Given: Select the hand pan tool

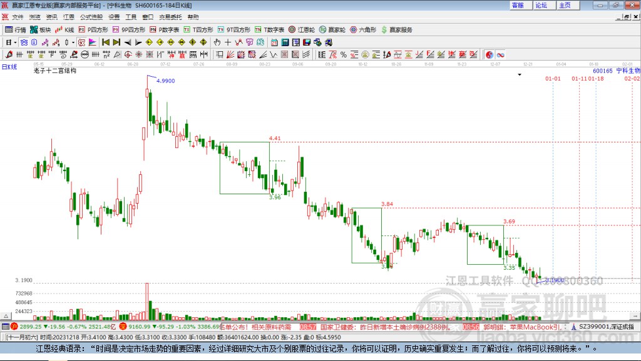Looking at the screenshot, I should click(217, 42).
